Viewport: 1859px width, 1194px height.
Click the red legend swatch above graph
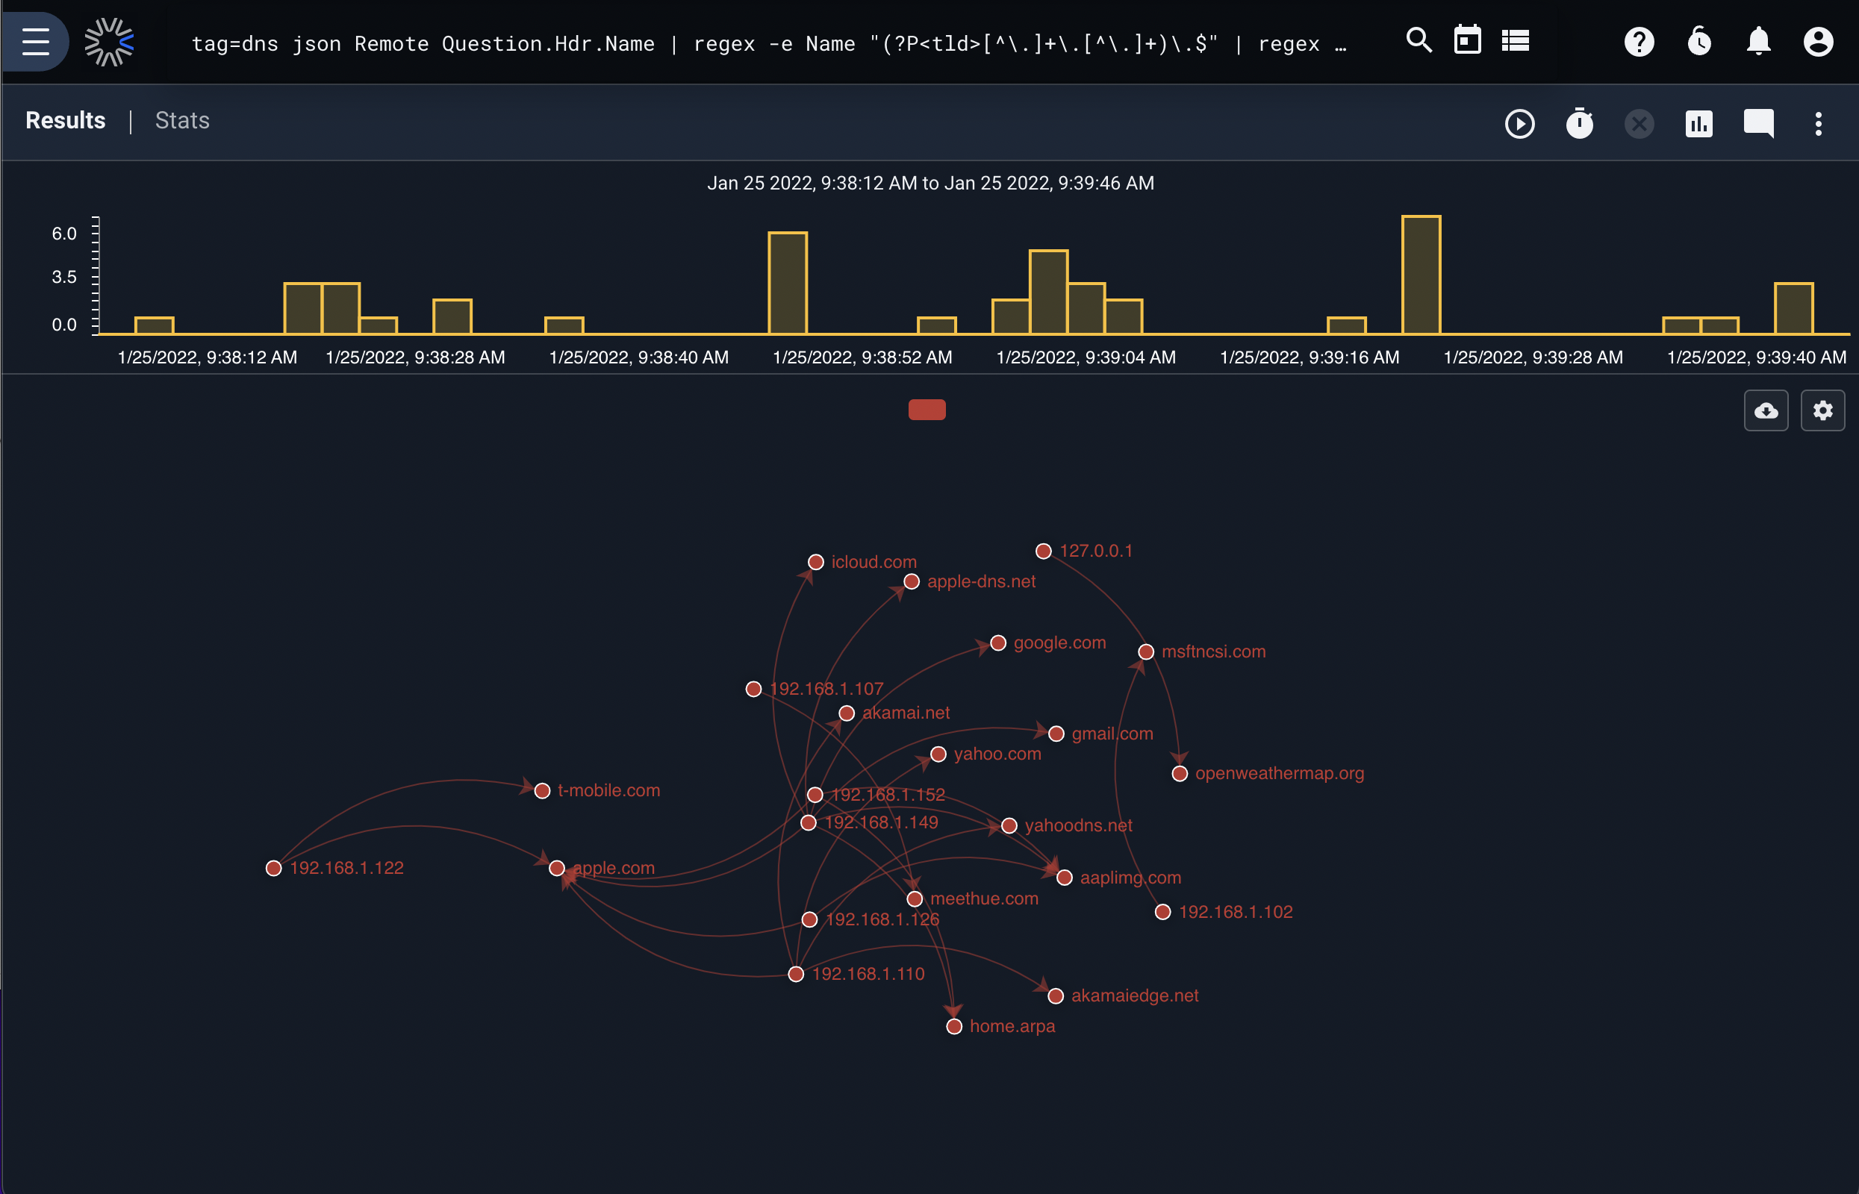point(927,410)
